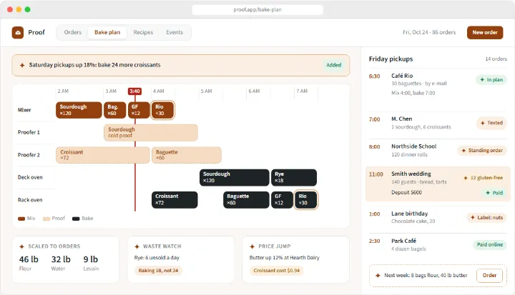This screenshot has height=295, width=515.
Task: Click the Order button for next week supplies
Action: coord(489,276)
